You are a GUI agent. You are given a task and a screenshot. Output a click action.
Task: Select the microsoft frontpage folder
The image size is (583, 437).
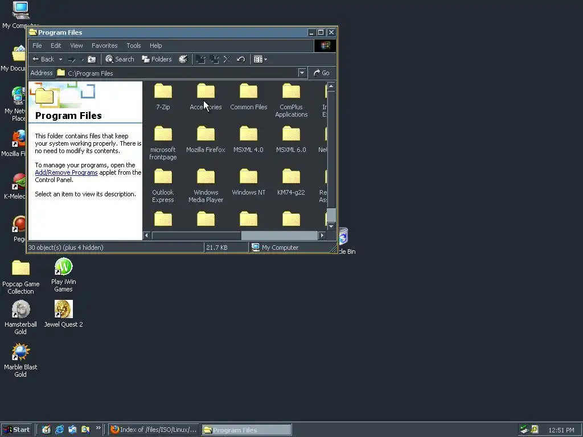(x=163, y=143)
